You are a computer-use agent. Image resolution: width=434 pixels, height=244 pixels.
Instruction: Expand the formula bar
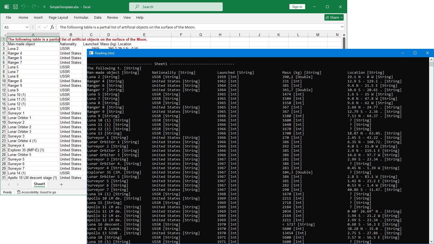(342, 27)
